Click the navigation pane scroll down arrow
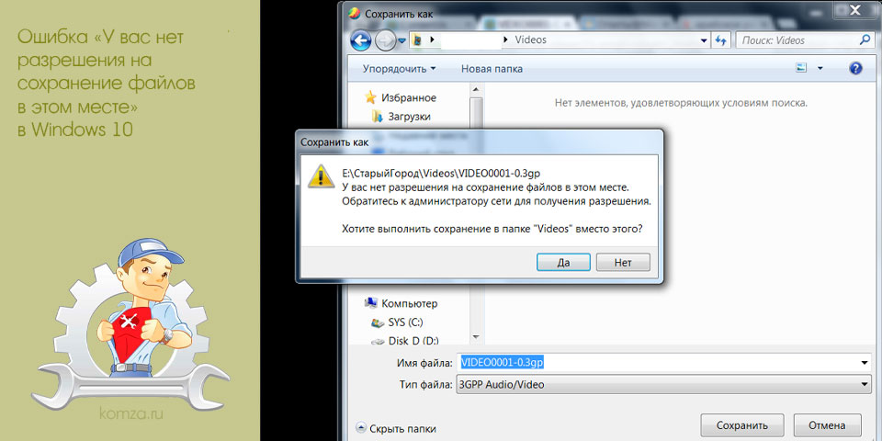882x441 pixels. [x=476, y=336]
